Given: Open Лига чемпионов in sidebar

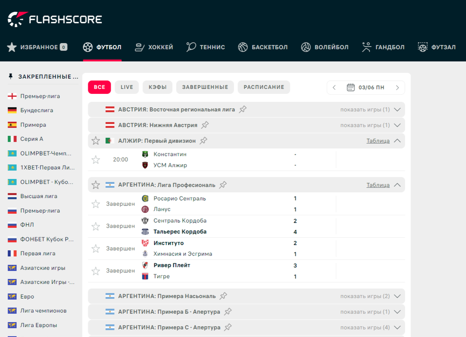Looking at the screenshot, I should (x=43, y=311).
